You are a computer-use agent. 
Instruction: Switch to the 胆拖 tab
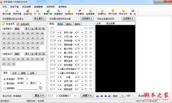23,73
